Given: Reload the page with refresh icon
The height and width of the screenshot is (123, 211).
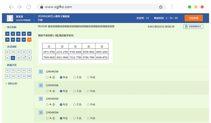Looking at the screenshot, I should point(28,7).
